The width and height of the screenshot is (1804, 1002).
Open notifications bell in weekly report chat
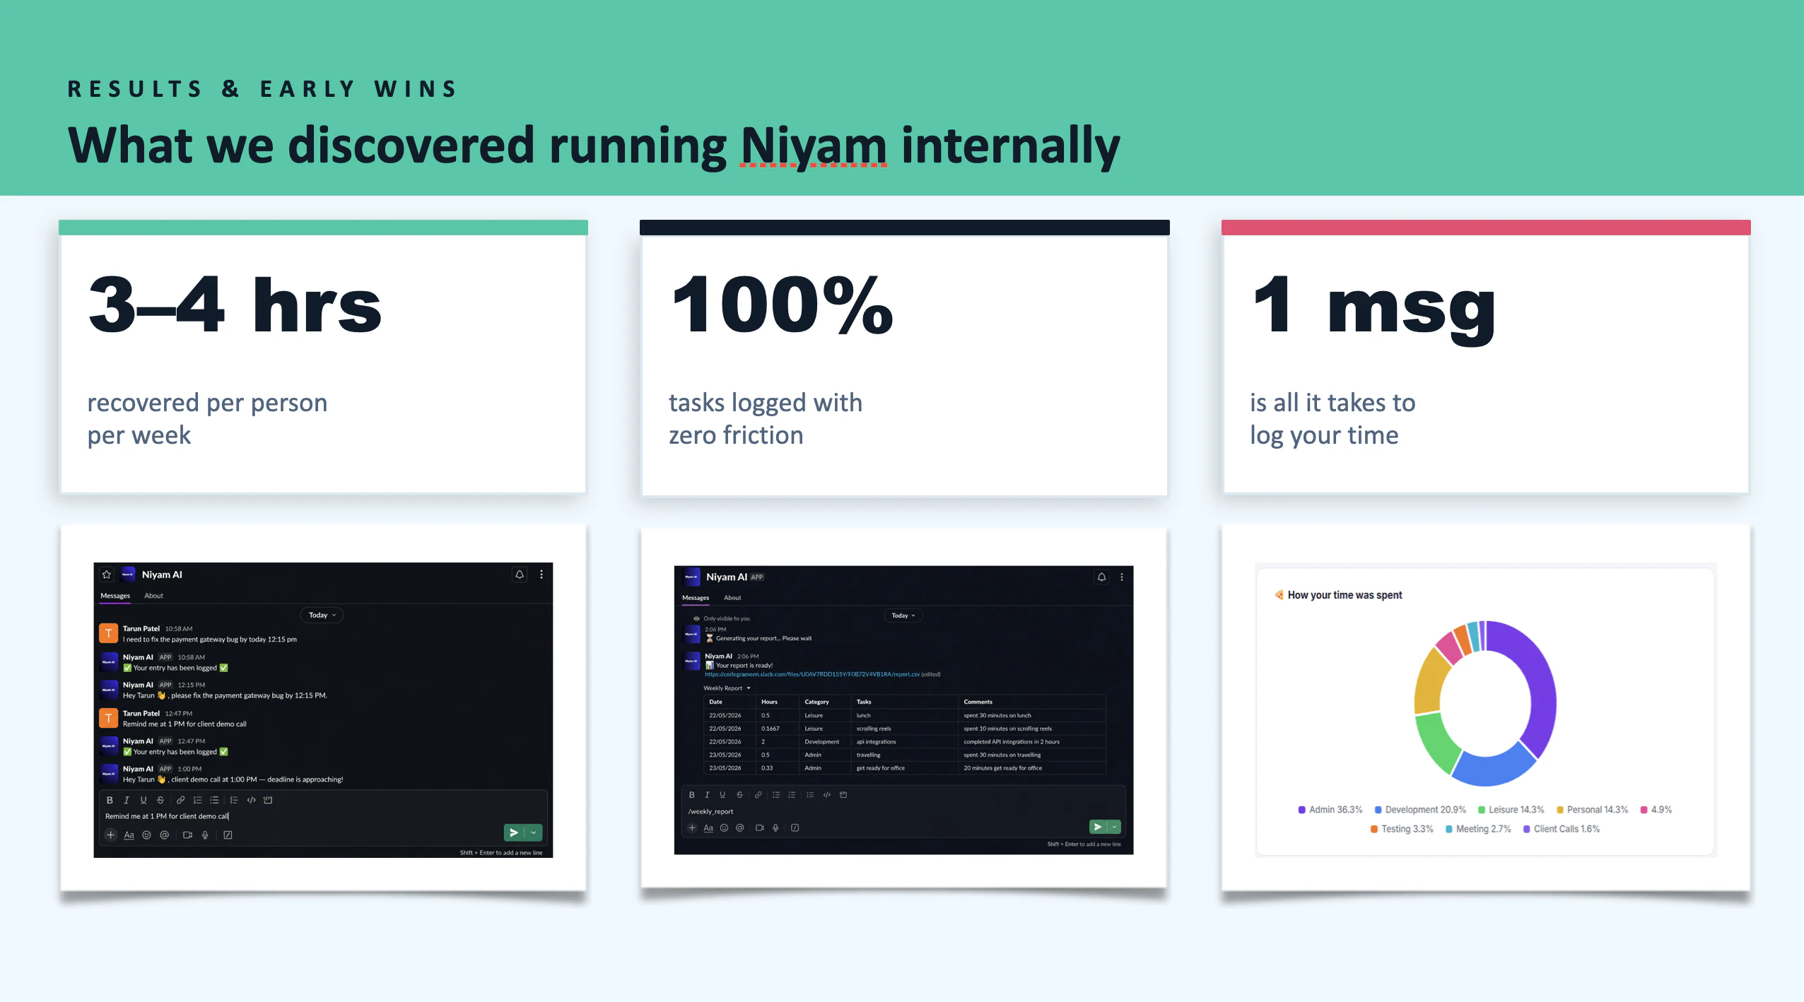click(x=1101, y=577)
